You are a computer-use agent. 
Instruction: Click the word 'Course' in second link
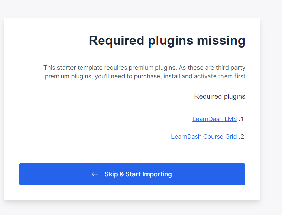click(213, 137)
